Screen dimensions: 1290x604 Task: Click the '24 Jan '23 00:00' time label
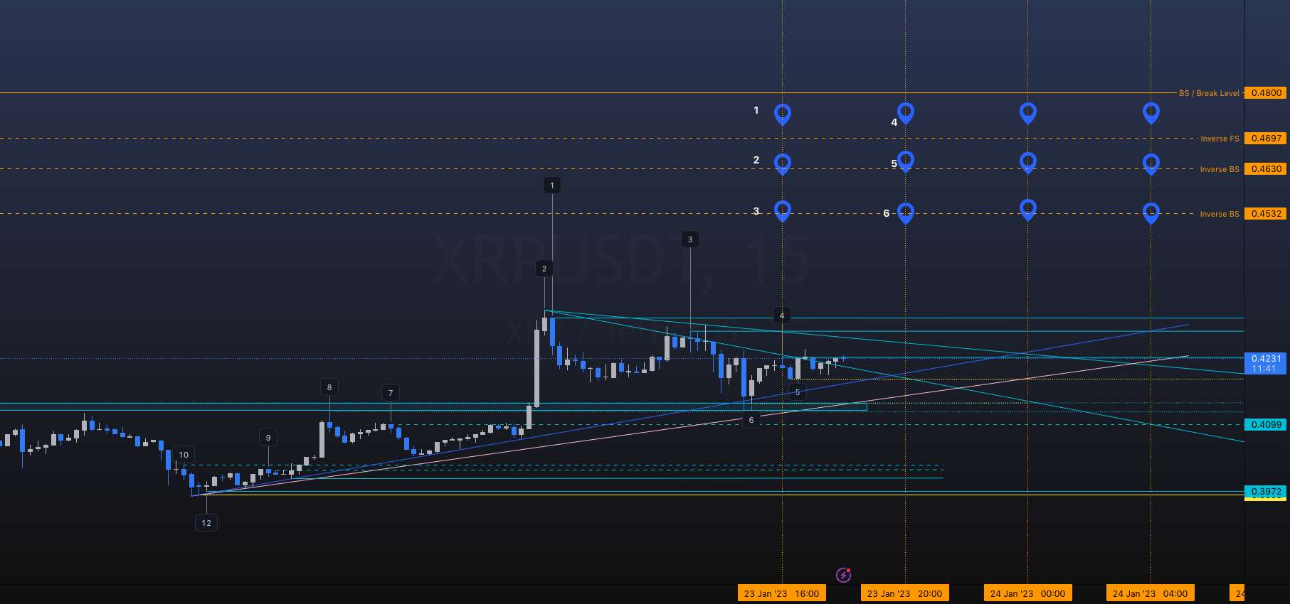click(1027, 593)
